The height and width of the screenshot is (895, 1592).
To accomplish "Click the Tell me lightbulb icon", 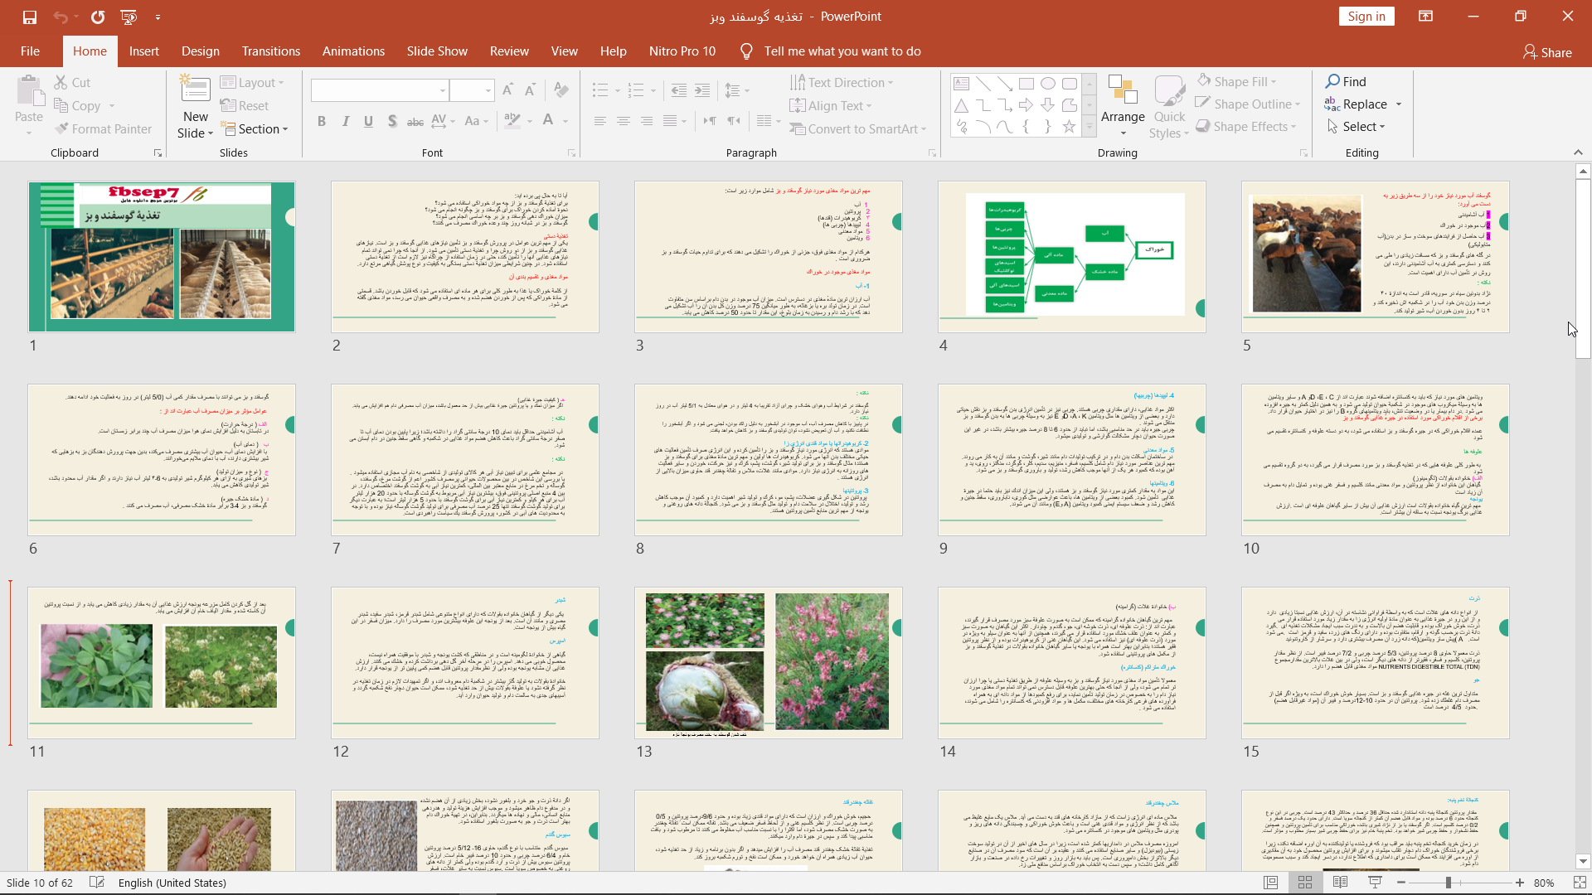I will click(x=746, y=51).
